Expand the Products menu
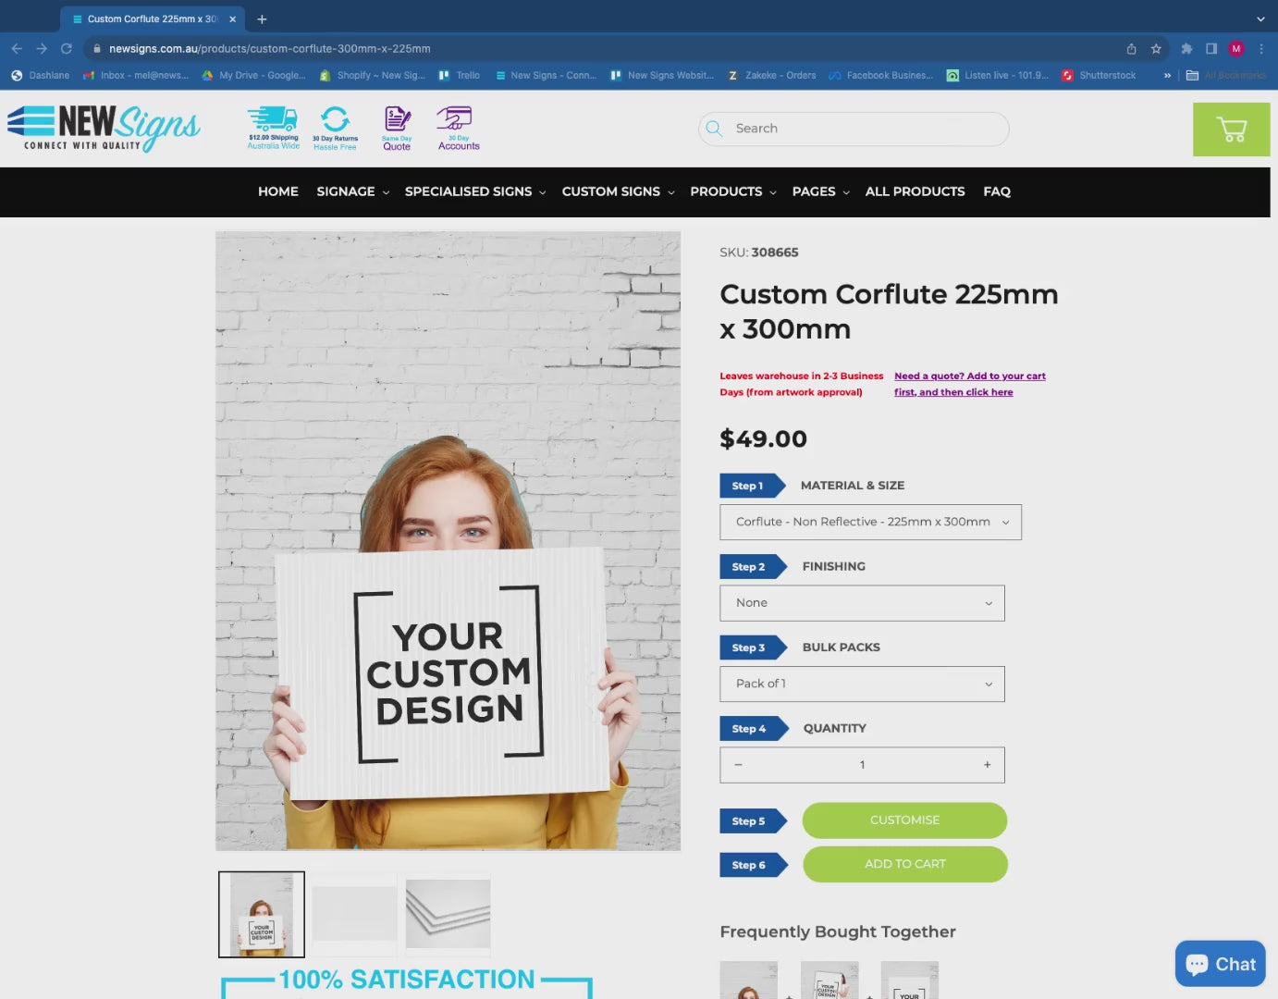1278x999 pixels. pyautogui.click(x=732, y=191)
